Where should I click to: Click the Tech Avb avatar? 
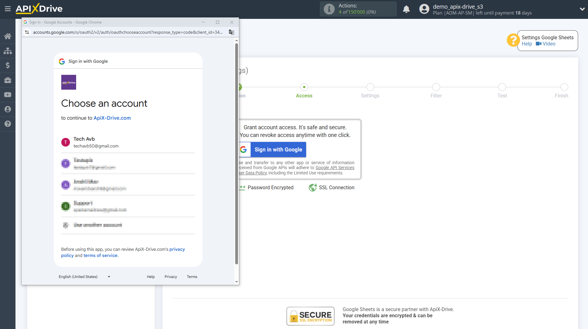[66, 142]
